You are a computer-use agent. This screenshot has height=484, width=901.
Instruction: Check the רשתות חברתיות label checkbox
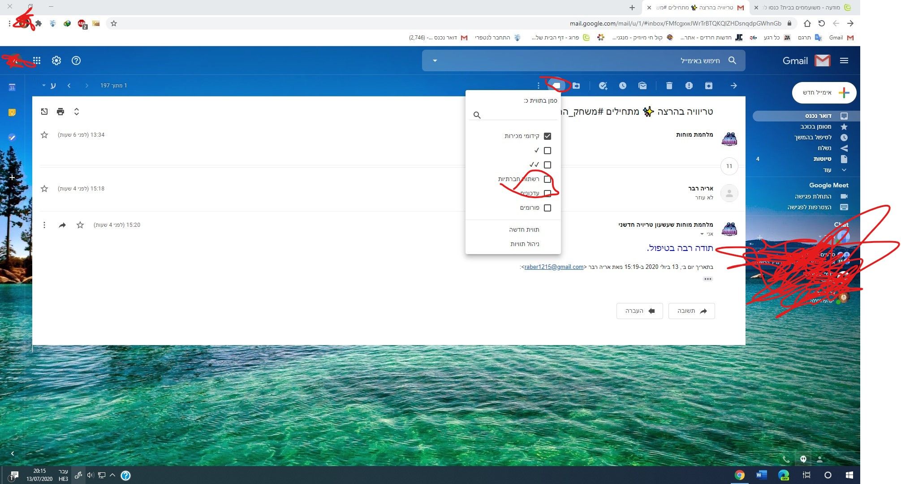point(547,179)
